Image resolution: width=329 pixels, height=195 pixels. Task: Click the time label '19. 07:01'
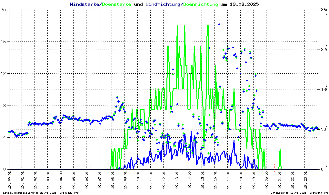tap(99, 180)
